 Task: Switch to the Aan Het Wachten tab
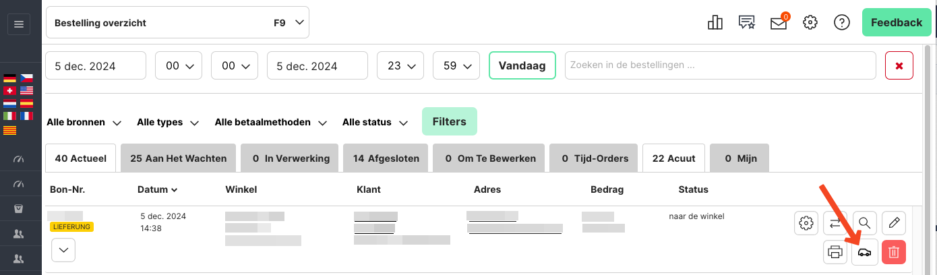[x=178, y=158]
